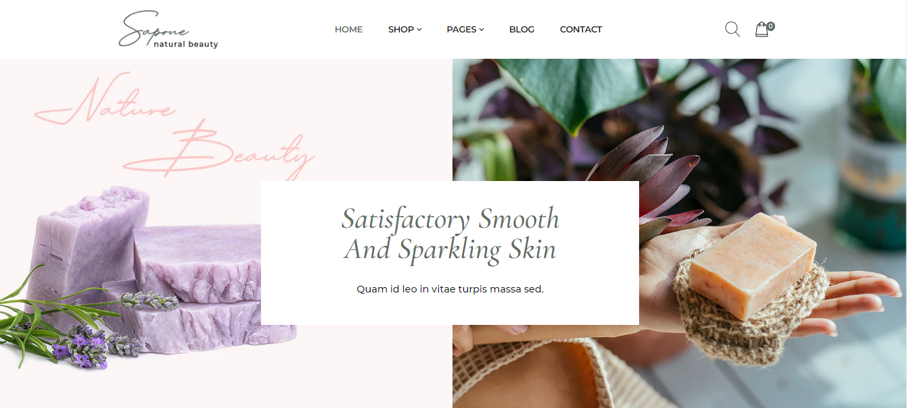Click the cart count badge showing 0
This screenshot has width=907, height=408.
coord(770,26)
